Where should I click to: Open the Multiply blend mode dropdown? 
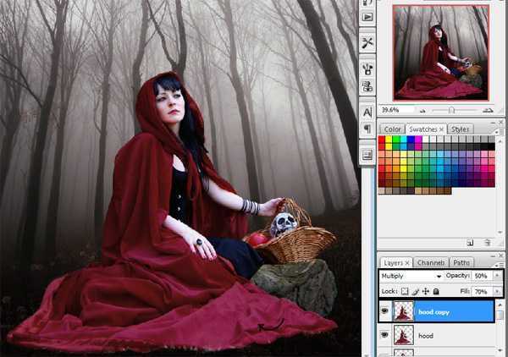pos(412,277)
